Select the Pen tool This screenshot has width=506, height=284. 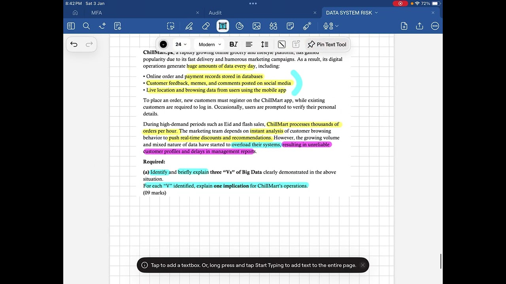[189, 26]
